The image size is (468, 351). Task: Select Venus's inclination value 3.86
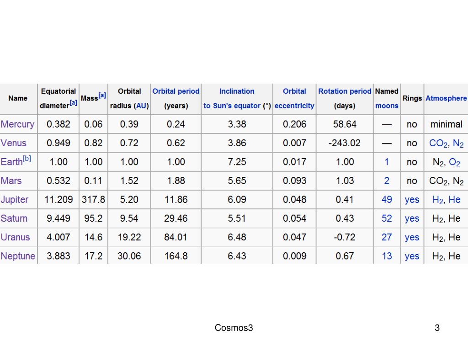[237, 143]
